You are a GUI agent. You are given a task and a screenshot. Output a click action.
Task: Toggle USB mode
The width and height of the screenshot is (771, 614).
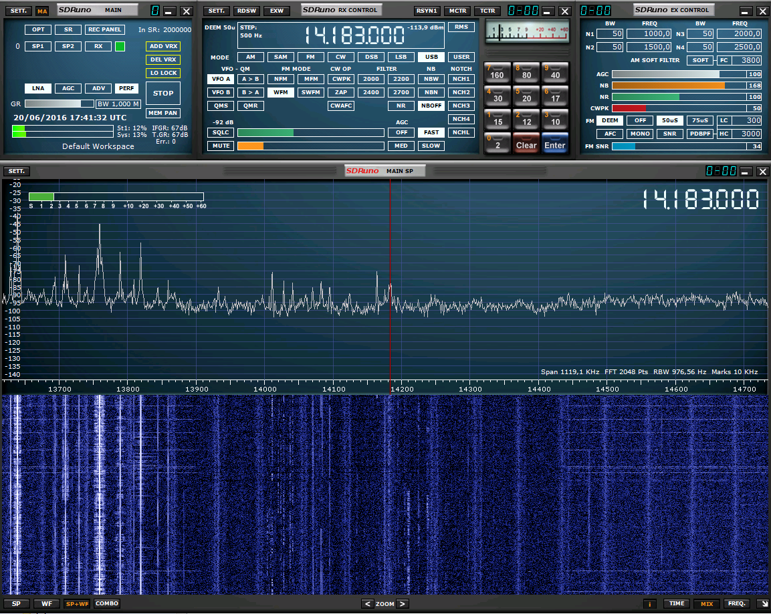click(x=431, y=57)
